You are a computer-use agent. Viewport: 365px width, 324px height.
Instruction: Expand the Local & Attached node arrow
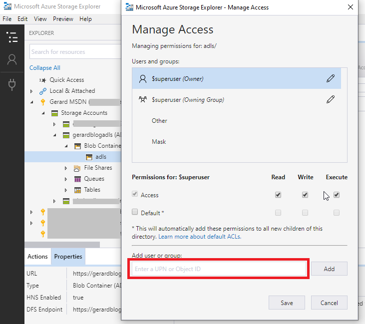tap(31, 91)
